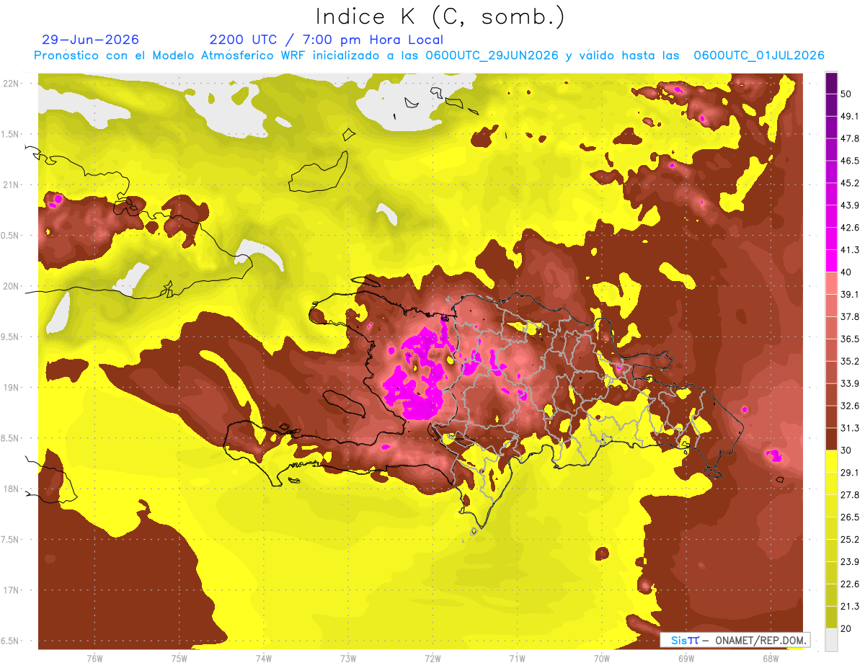
Task: Click the colorbar value '49.1'
Action: pos(850,115)
